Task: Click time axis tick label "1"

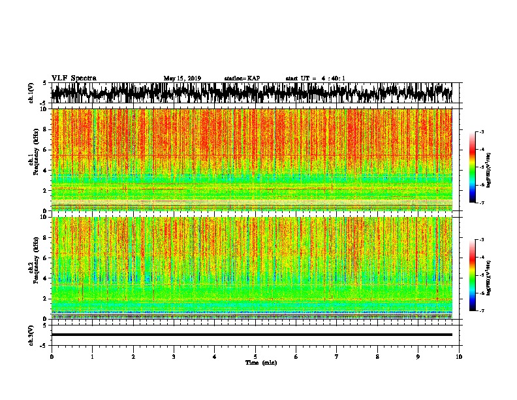Action: click(x=92, y=357)
